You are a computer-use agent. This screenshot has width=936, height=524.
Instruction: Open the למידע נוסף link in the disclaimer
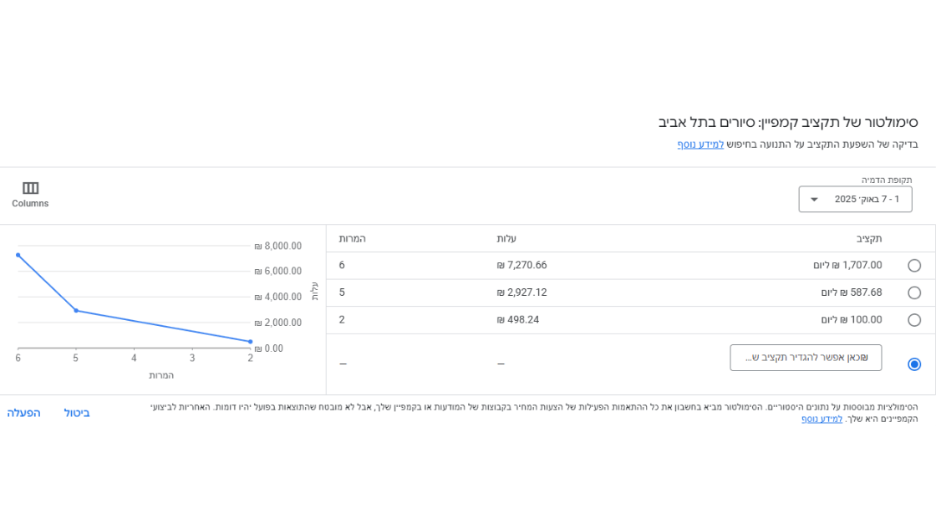pos(822,419)
